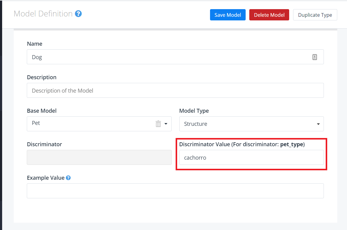Viewport: 347px width, 230px height.
Task: Click the Example Value label
Action: [x=46, y=178]
